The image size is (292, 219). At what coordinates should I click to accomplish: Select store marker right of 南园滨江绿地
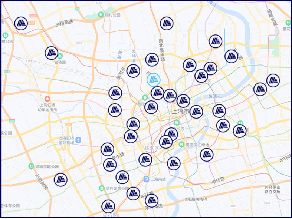coord(207,155)
